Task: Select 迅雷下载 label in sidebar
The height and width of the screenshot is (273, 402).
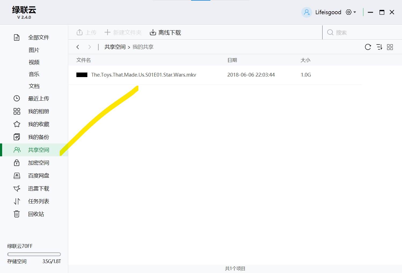Action: click(39, 188)
